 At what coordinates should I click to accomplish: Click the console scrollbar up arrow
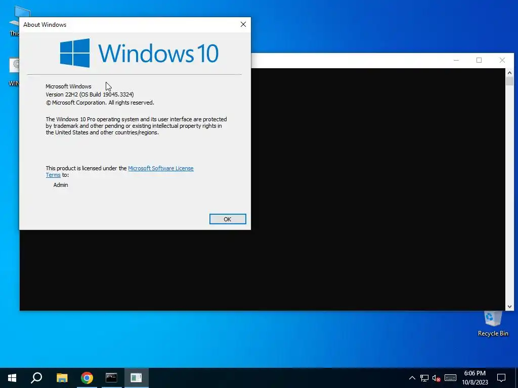click(x=509, y=73)
